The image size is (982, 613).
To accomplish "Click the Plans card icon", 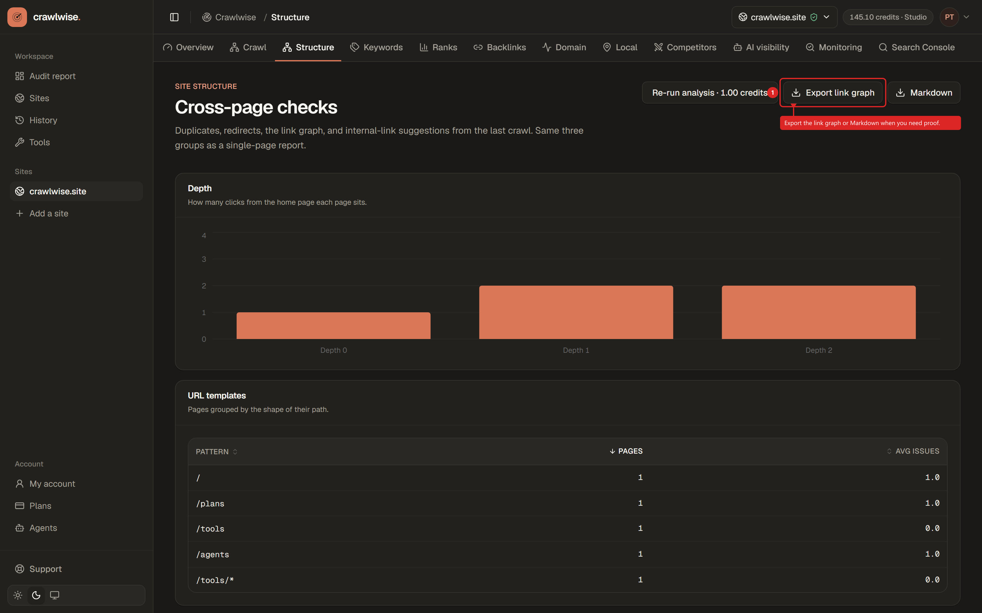I will (19, 505).
